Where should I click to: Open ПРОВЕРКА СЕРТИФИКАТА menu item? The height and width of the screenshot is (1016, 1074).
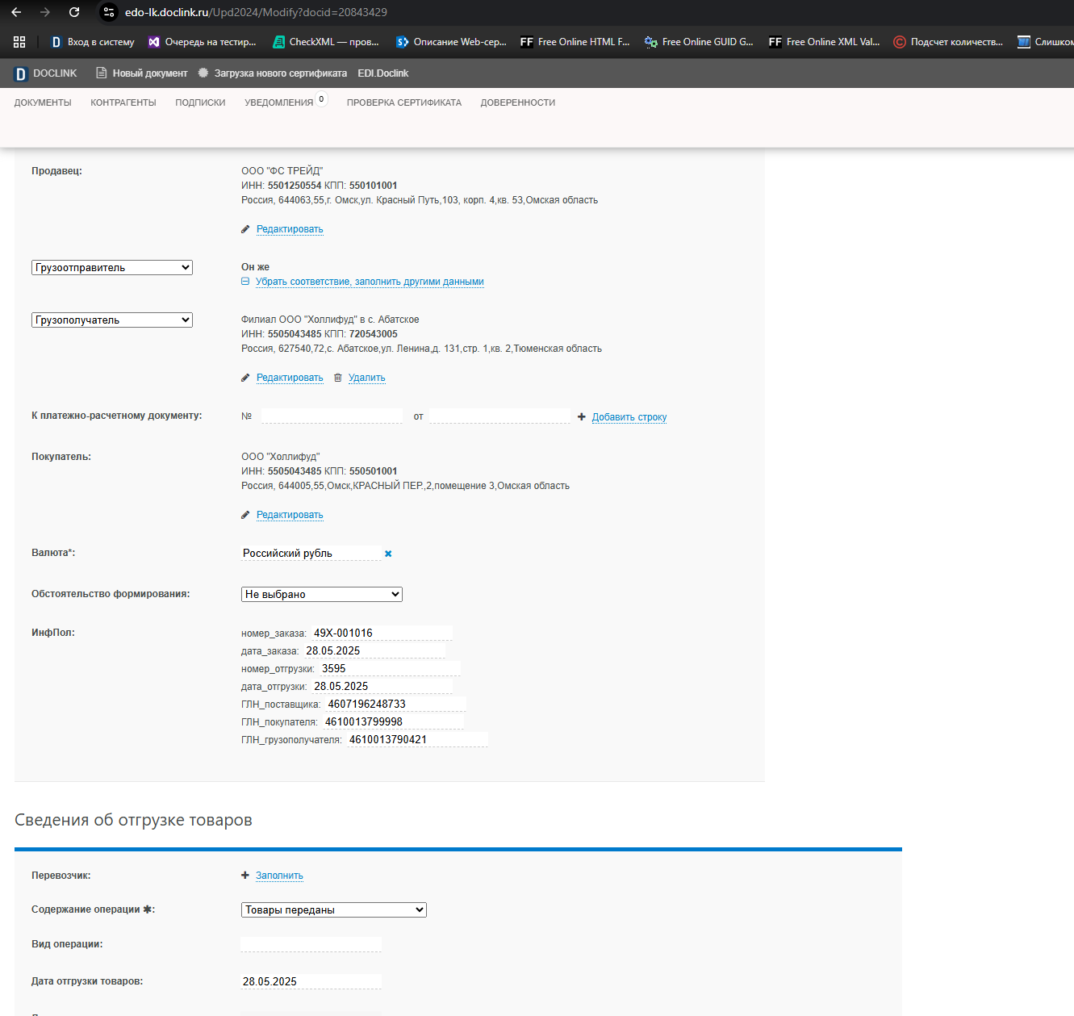click(404, 102)
